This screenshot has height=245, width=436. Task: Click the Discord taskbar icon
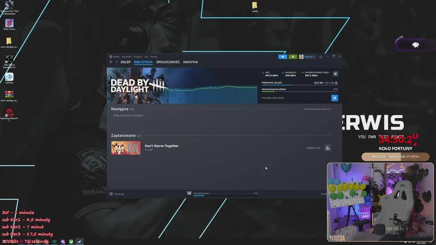63,242
